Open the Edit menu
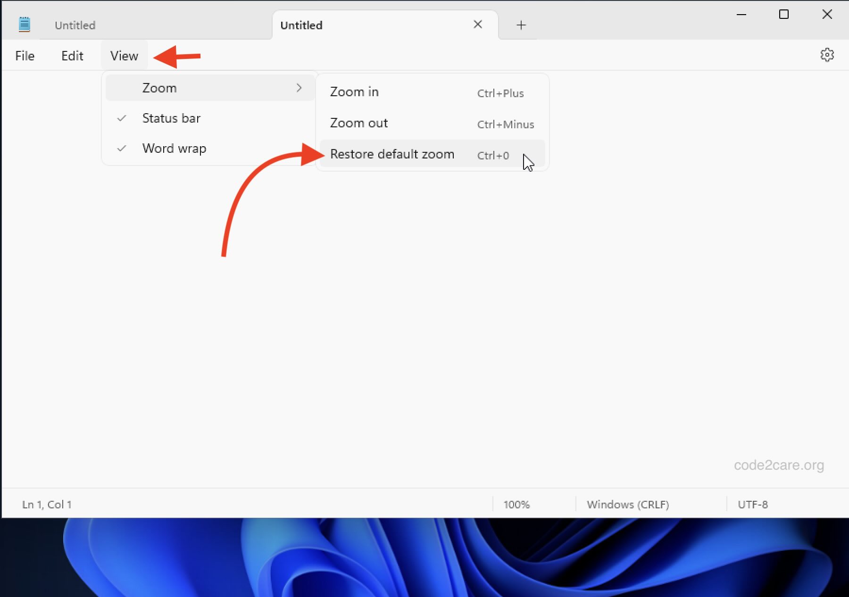This screenshot has width=849, height=597. coord(72,55)
